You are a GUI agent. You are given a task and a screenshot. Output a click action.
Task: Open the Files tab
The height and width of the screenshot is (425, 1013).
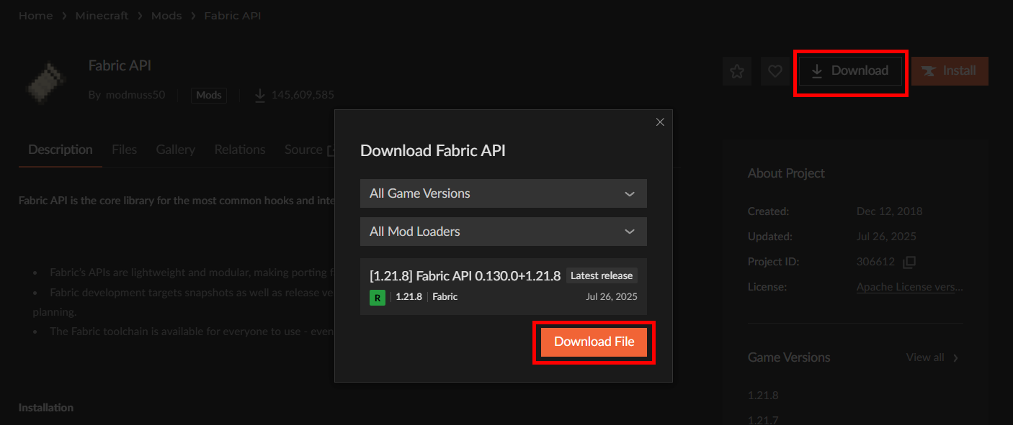click(x=124, y=150)
